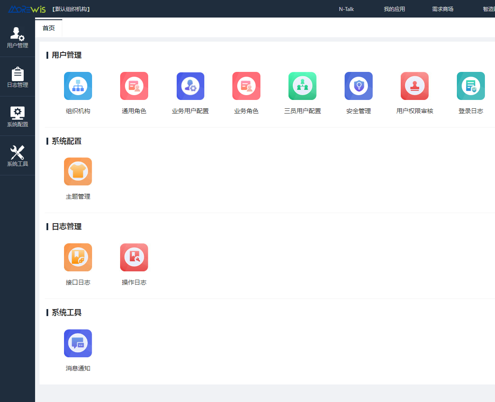The height and width of the screenshot is (402, 495).
Task: Open the 主题管理 icon
Action: 78,171
